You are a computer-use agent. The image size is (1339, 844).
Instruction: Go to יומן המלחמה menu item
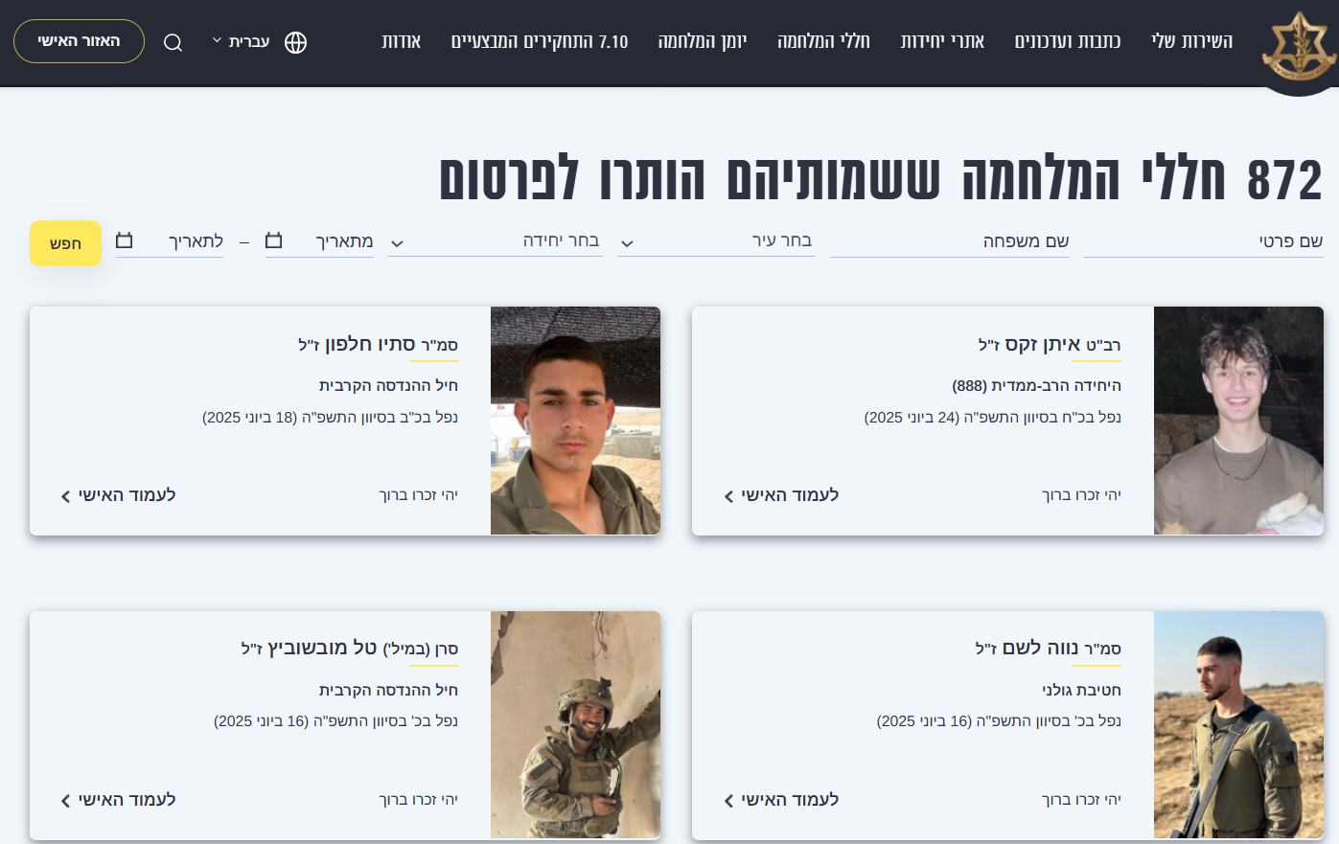pyautogui.click(x=703, y=41)
